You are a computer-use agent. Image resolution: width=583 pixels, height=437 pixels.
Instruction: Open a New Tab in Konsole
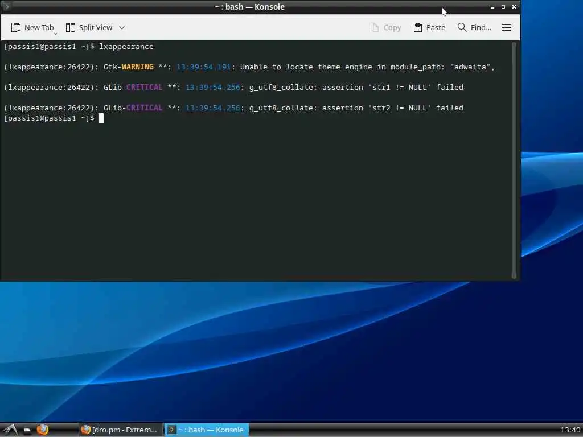[32, 27]
